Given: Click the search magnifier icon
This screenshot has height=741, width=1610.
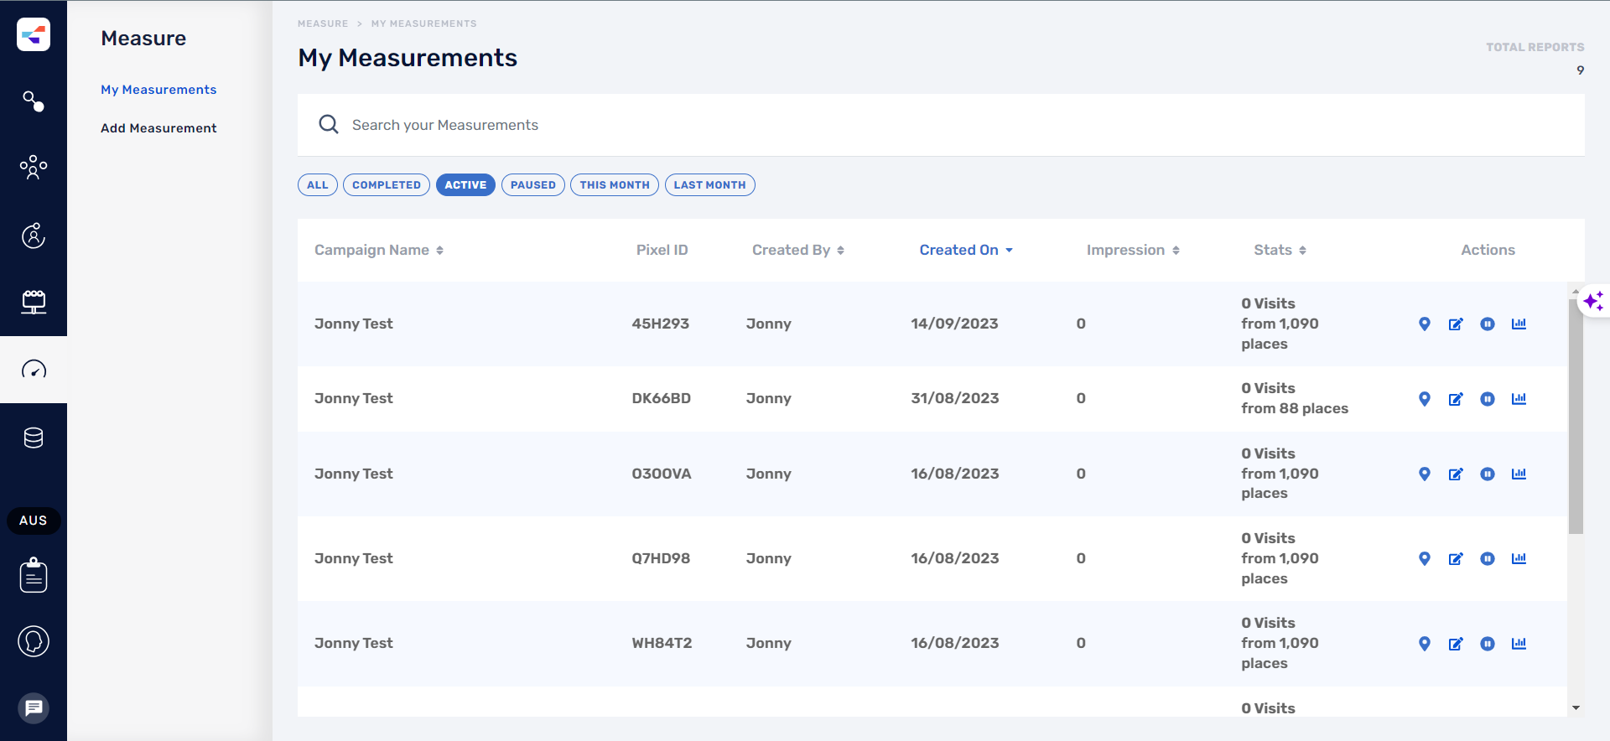Looking at the screenshot, I should [x=329, y=125].
